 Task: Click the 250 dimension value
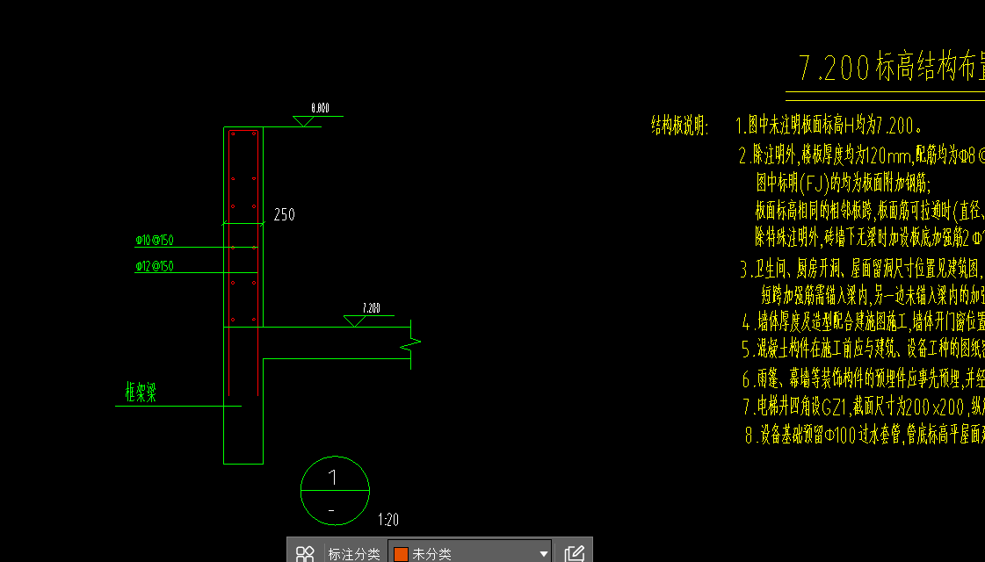click(284, 215)
